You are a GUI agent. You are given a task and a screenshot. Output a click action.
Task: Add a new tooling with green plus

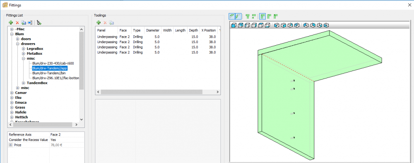[98, 23]
